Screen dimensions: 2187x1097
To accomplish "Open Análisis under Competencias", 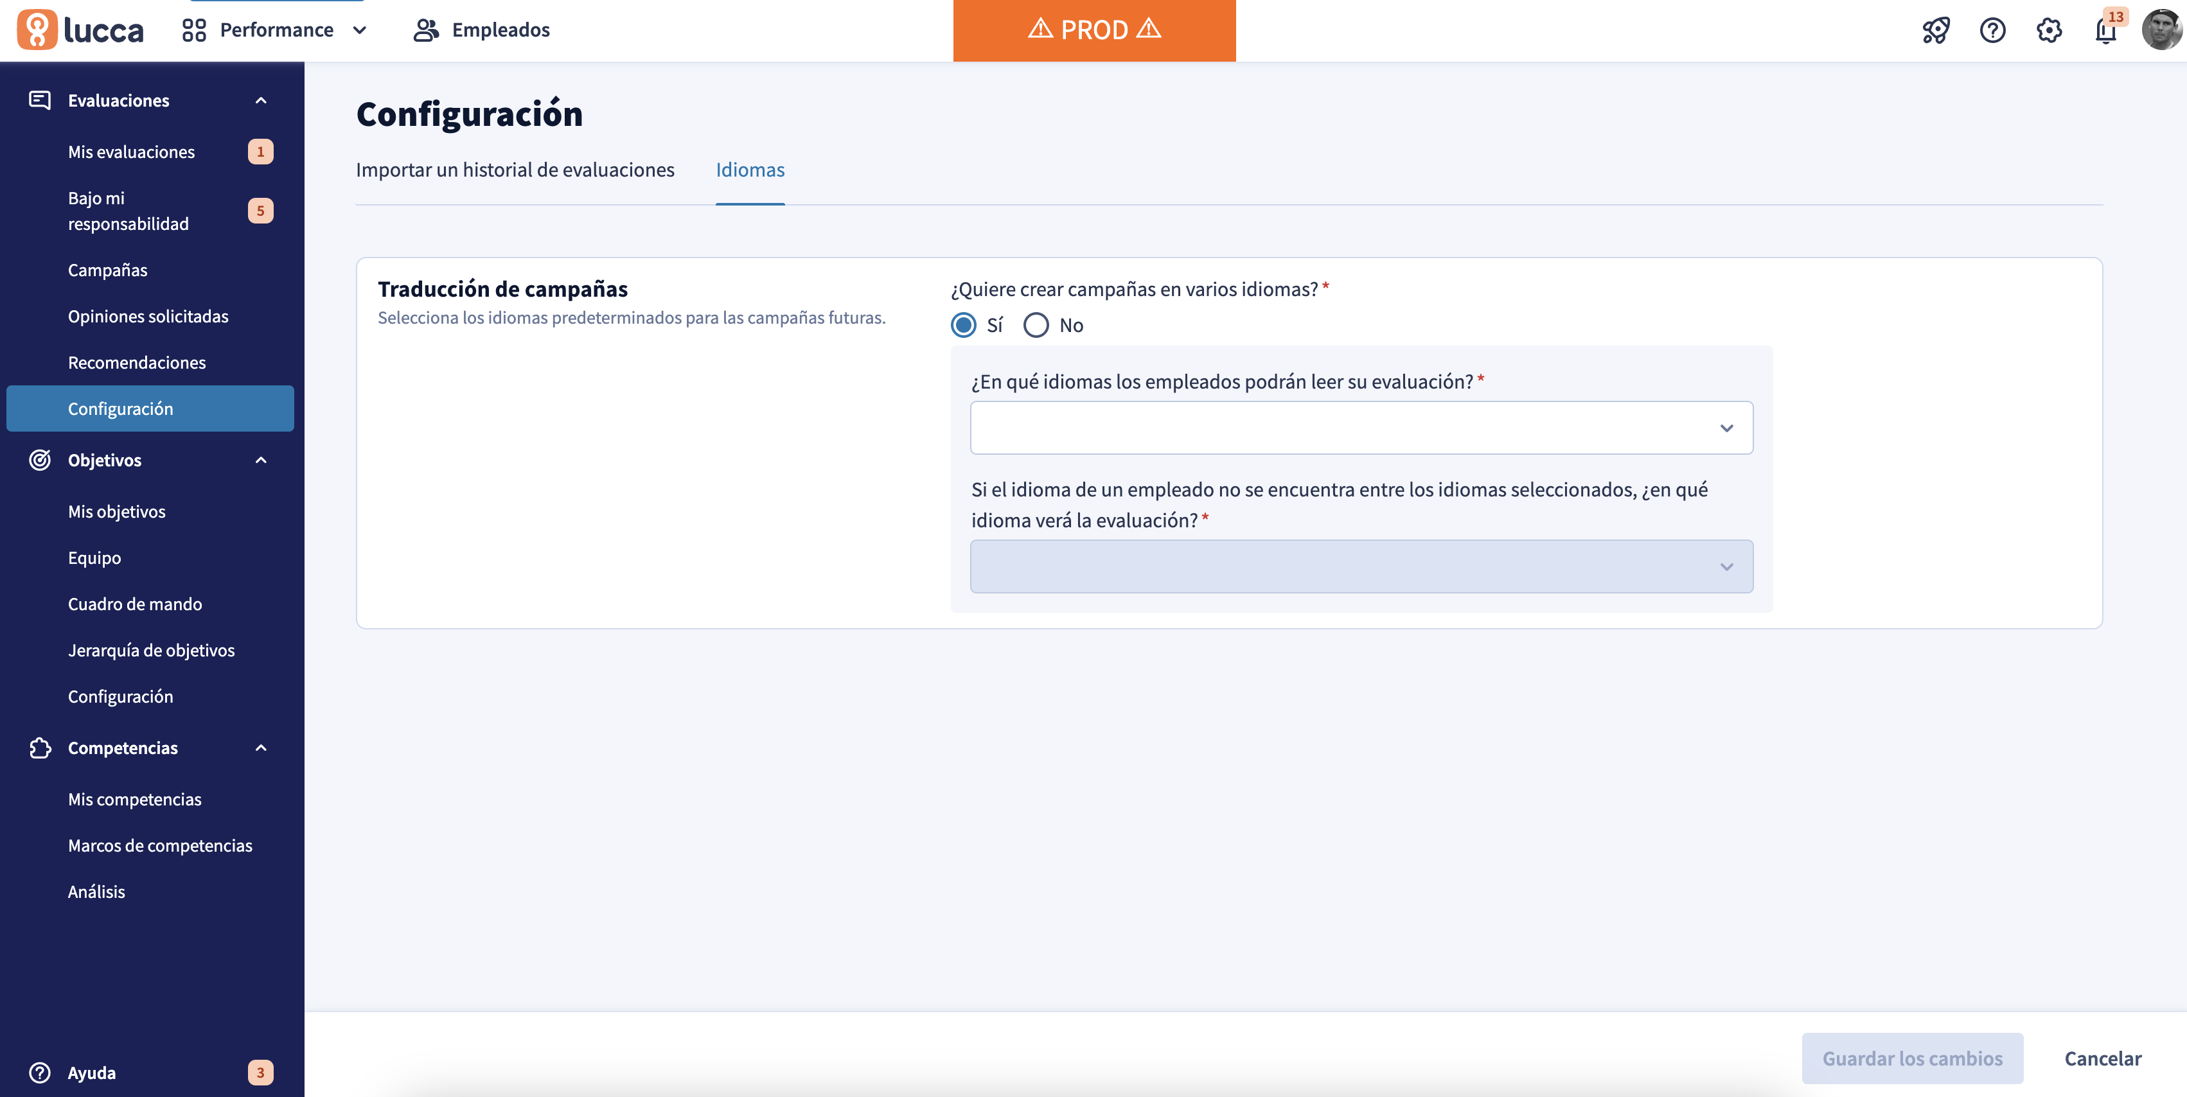I will [150, 891].
